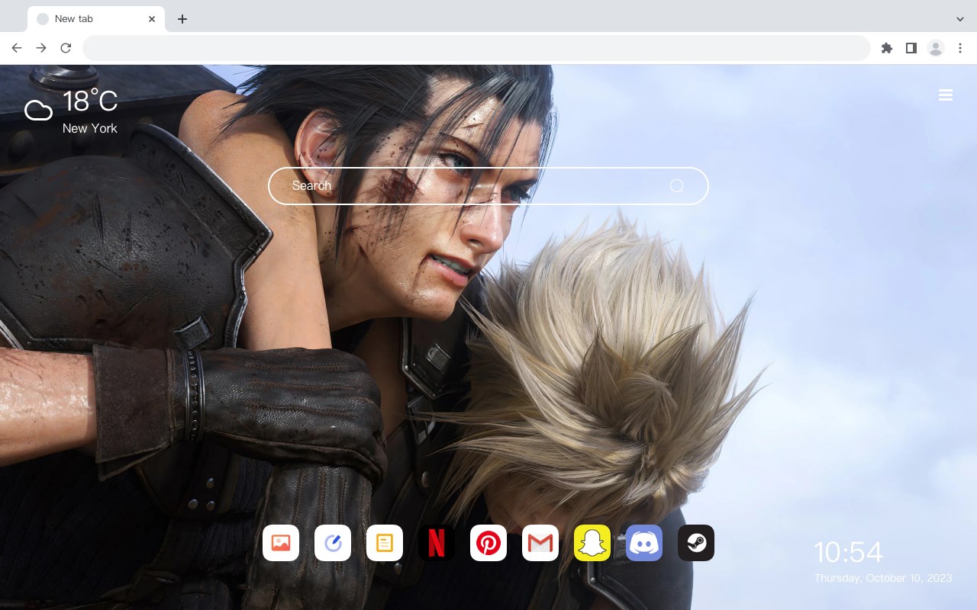Click the Thursday, October 10, 2023 date
This screenshot has height=610, width=977.
tap(883, 578)
